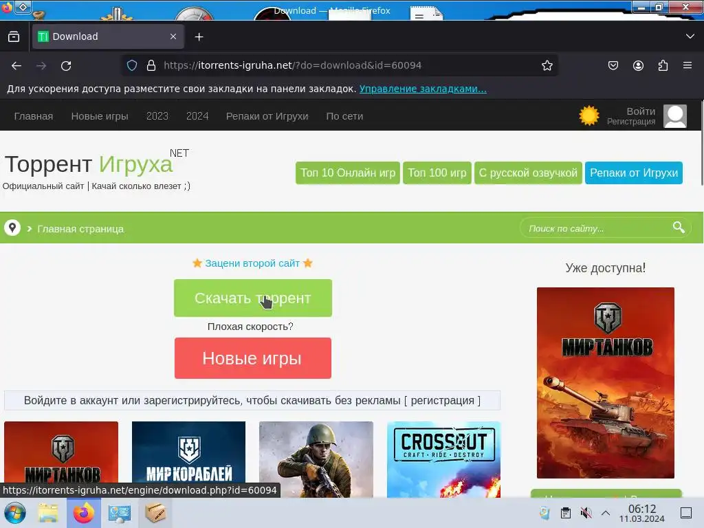
Task: Open the Firefox account icon
Action: [638, 65]
